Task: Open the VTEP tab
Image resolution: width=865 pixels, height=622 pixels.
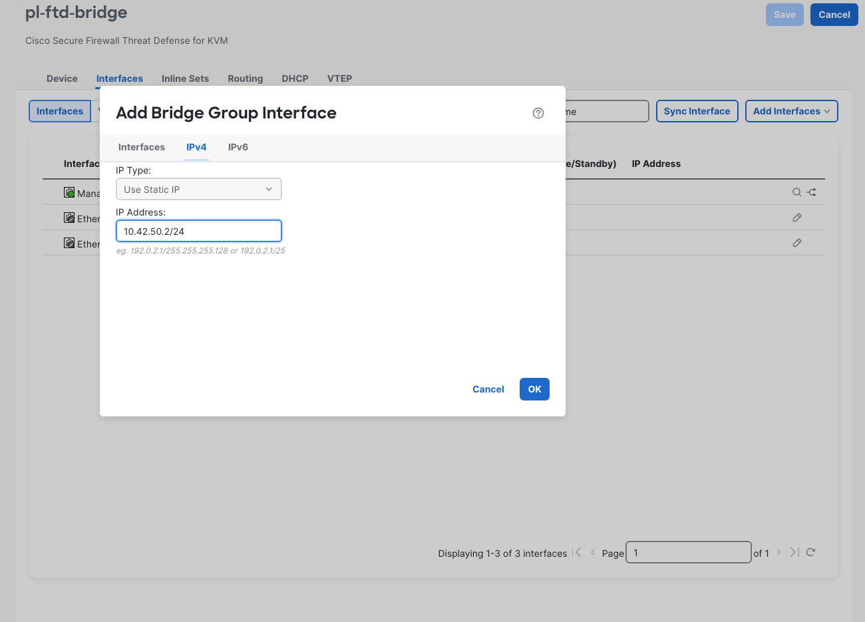Action: (339, 78)
